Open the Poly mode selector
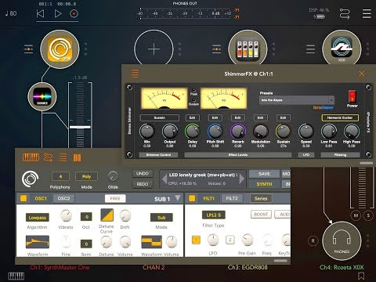The width and height of the screenshot is (376, 282). [86, 176]
